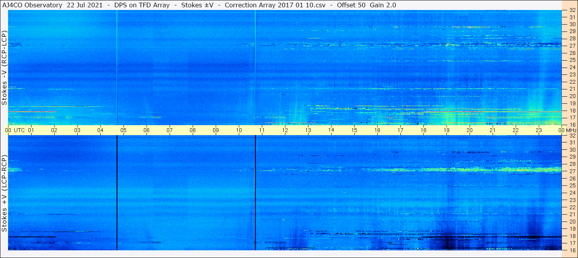Select the 13 hour marker on time axis
The image size is (578, 258).
tap(308, 131)
